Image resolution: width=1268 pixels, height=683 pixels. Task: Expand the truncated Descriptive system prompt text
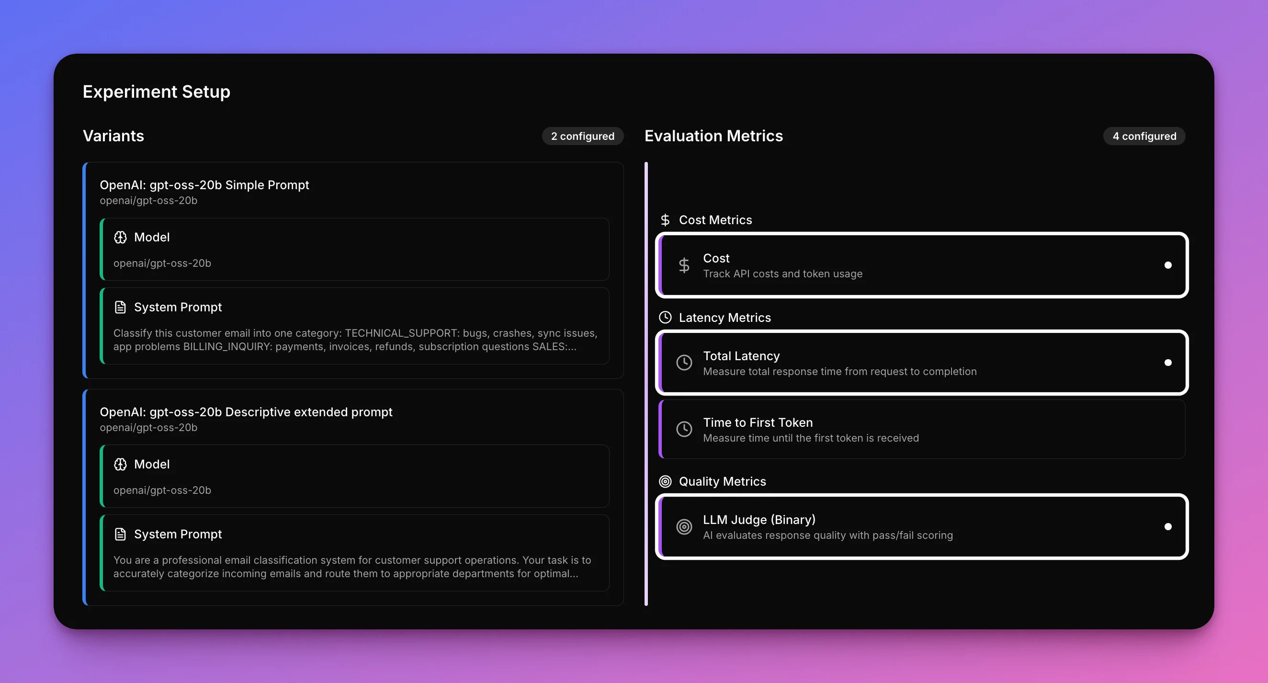coord(351,567)
